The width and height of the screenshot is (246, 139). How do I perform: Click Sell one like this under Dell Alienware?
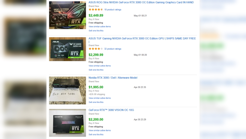coord(96,102)
